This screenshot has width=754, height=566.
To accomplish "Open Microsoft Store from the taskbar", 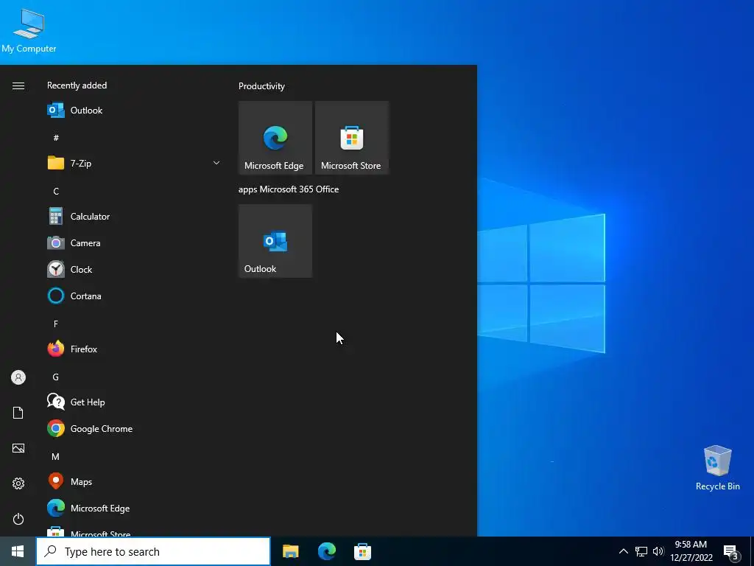I will pyautogui.click(x=362, y=551).
